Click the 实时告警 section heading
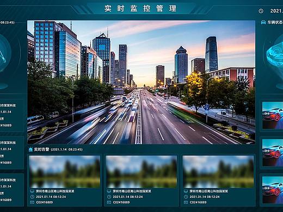This screenshot has width=283, height=212. (41, 149)
